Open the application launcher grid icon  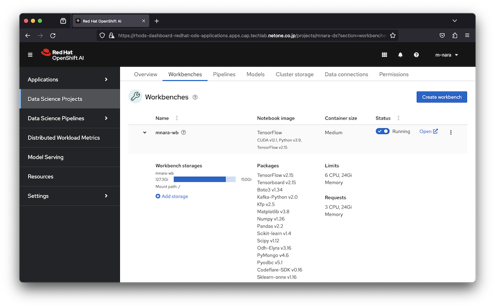(x=384, y=55)
